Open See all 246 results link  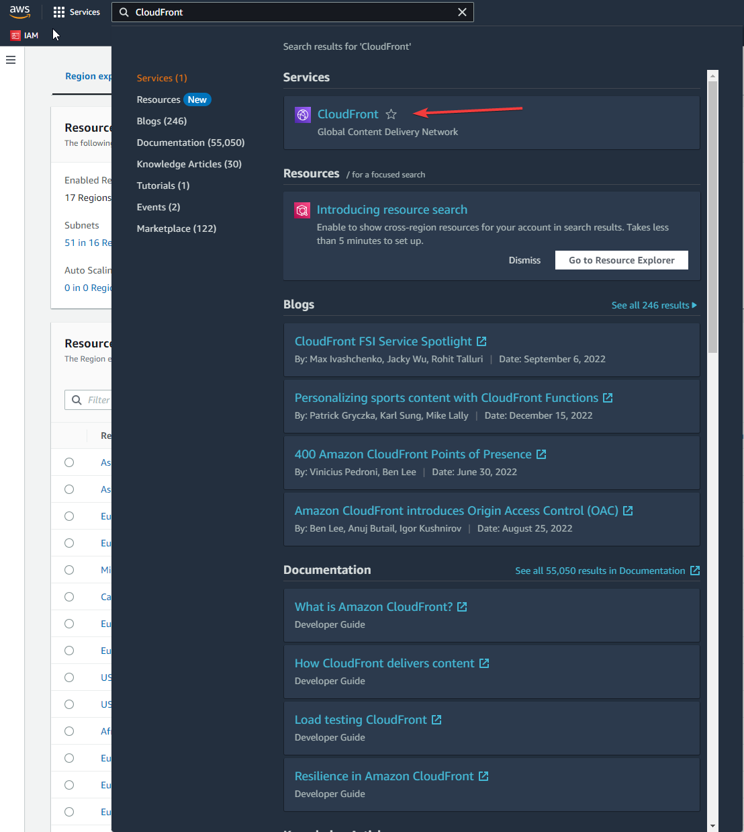pyautogui.click(x=650, y=305)
